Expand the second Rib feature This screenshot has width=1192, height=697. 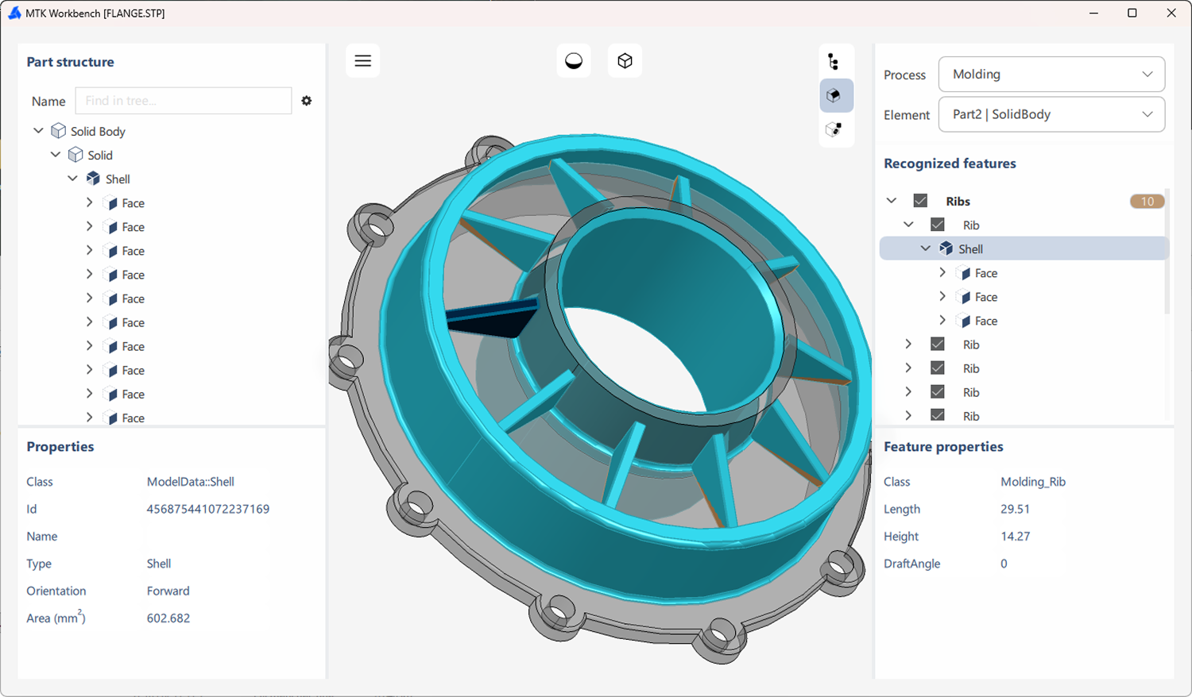pos(908,344)
